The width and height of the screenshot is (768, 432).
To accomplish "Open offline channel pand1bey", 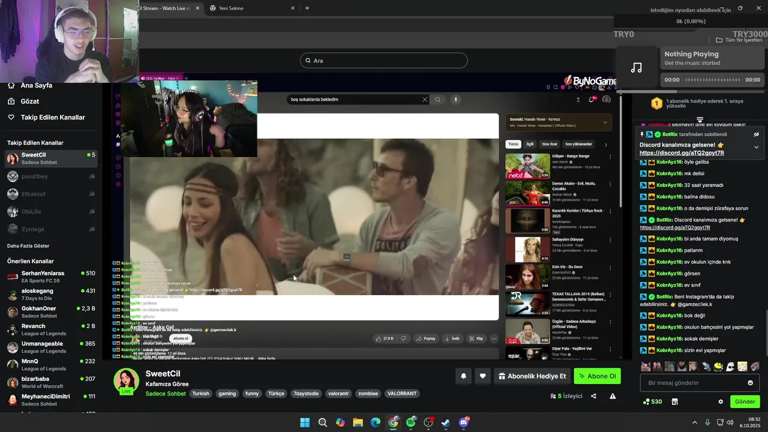I will (50, 176).
